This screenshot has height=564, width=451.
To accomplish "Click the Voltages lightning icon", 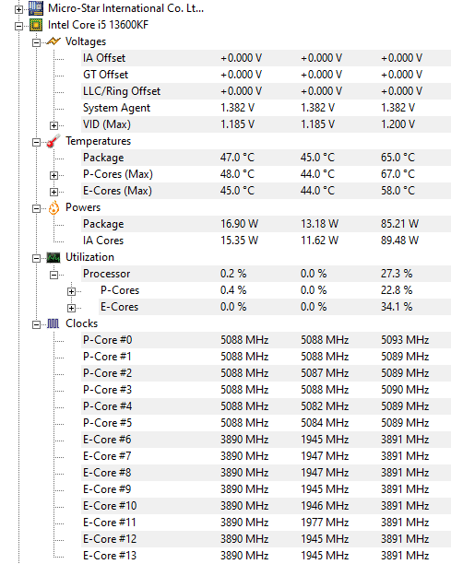I will (x=53, y=41).
